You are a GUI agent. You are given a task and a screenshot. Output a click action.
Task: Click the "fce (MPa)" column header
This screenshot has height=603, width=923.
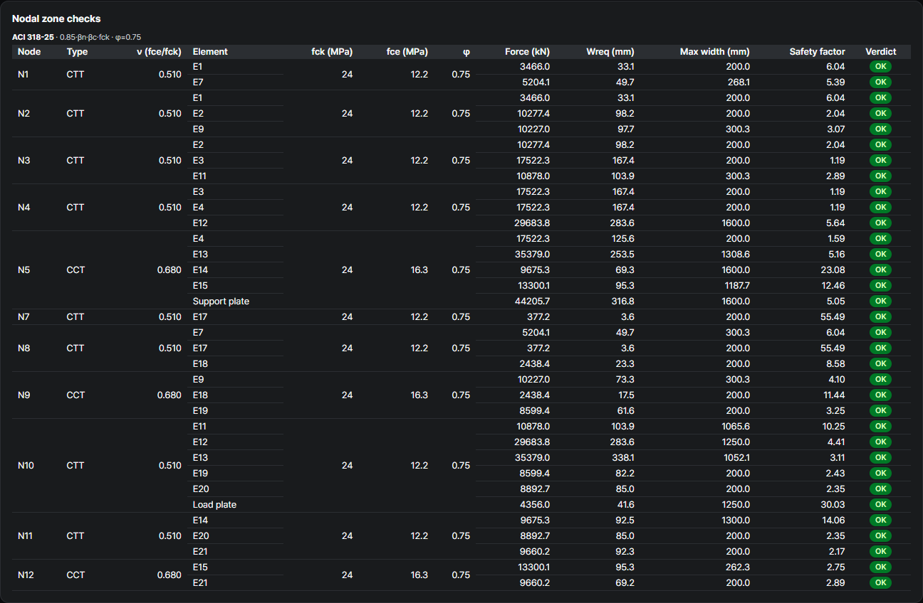tap(407, 52)
